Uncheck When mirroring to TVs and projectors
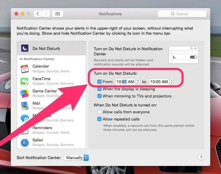The width and height of the screenshot is (221, 174). coord(99,96)
